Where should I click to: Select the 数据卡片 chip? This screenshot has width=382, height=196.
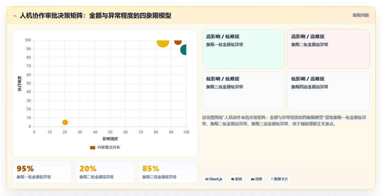[279, 179]
